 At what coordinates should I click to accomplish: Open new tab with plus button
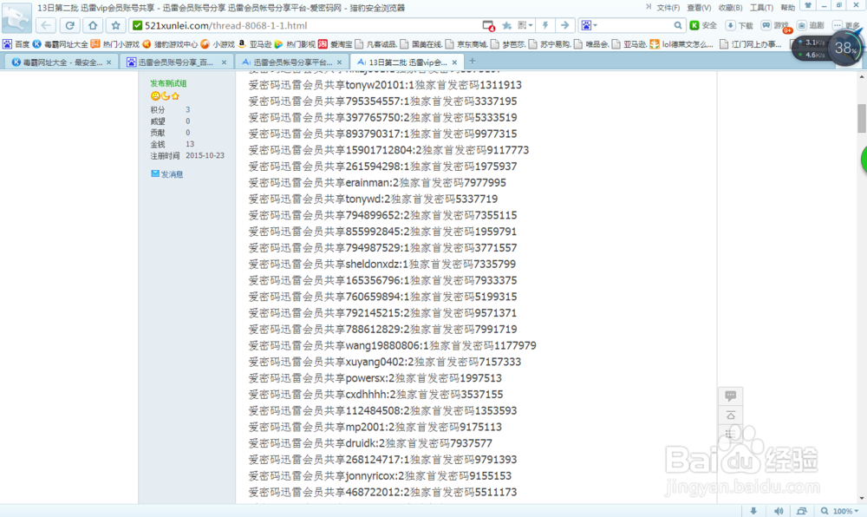tap(473, 62)
